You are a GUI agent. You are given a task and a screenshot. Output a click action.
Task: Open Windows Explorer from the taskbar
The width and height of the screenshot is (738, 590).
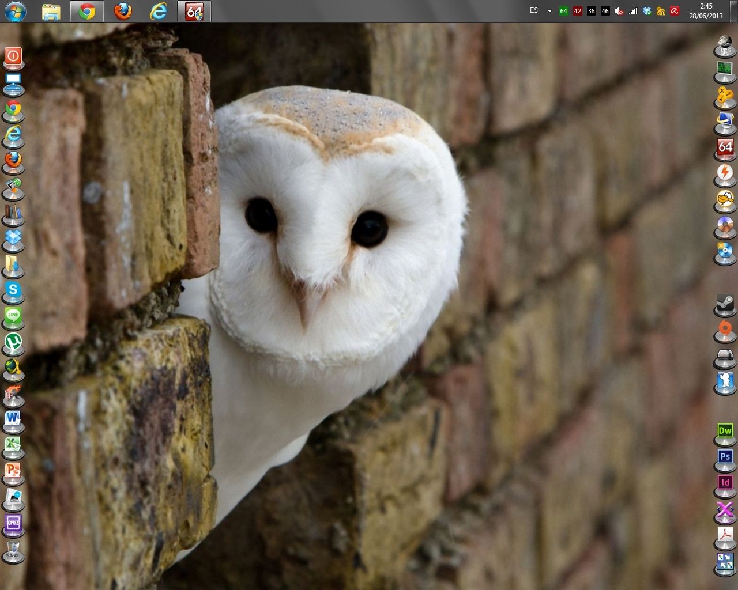(x=51, y=11)
